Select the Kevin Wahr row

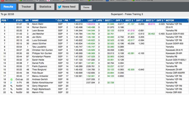[38, 24]
